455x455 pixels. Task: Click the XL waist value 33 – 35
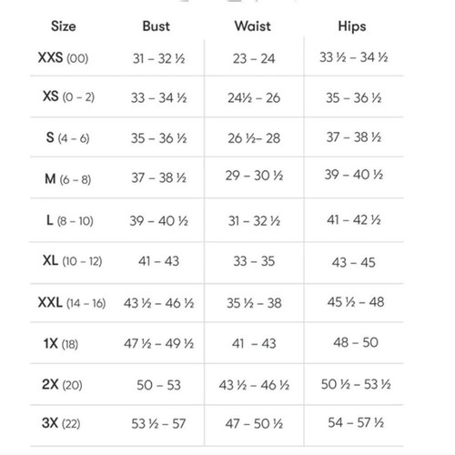[254, 261]
